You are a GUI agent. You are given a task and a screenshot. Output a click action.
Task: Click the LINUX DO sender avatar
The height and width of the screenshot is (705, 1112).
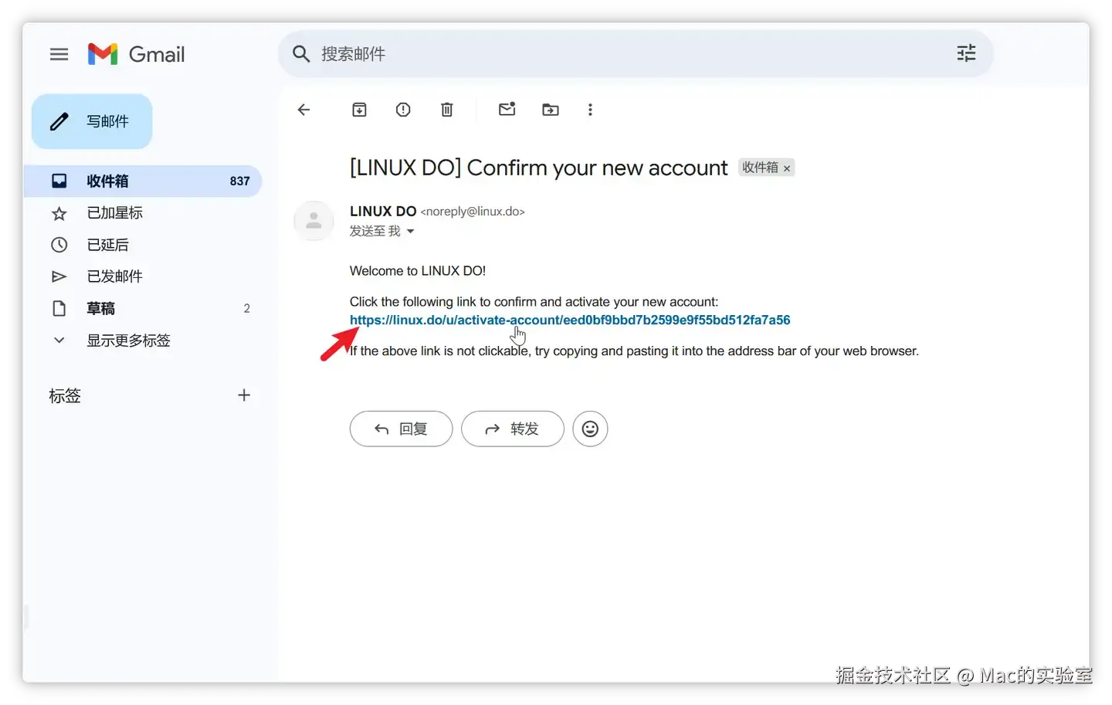click(314, 221)
